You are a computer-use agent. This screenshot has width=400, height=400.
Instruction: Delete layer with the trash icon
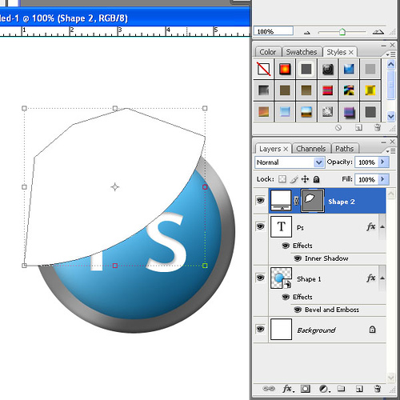click(x=378, y=389)
